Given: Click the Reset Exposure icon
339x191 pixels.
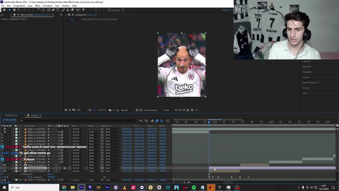Looking at the screenshot, I should (192, 110).
